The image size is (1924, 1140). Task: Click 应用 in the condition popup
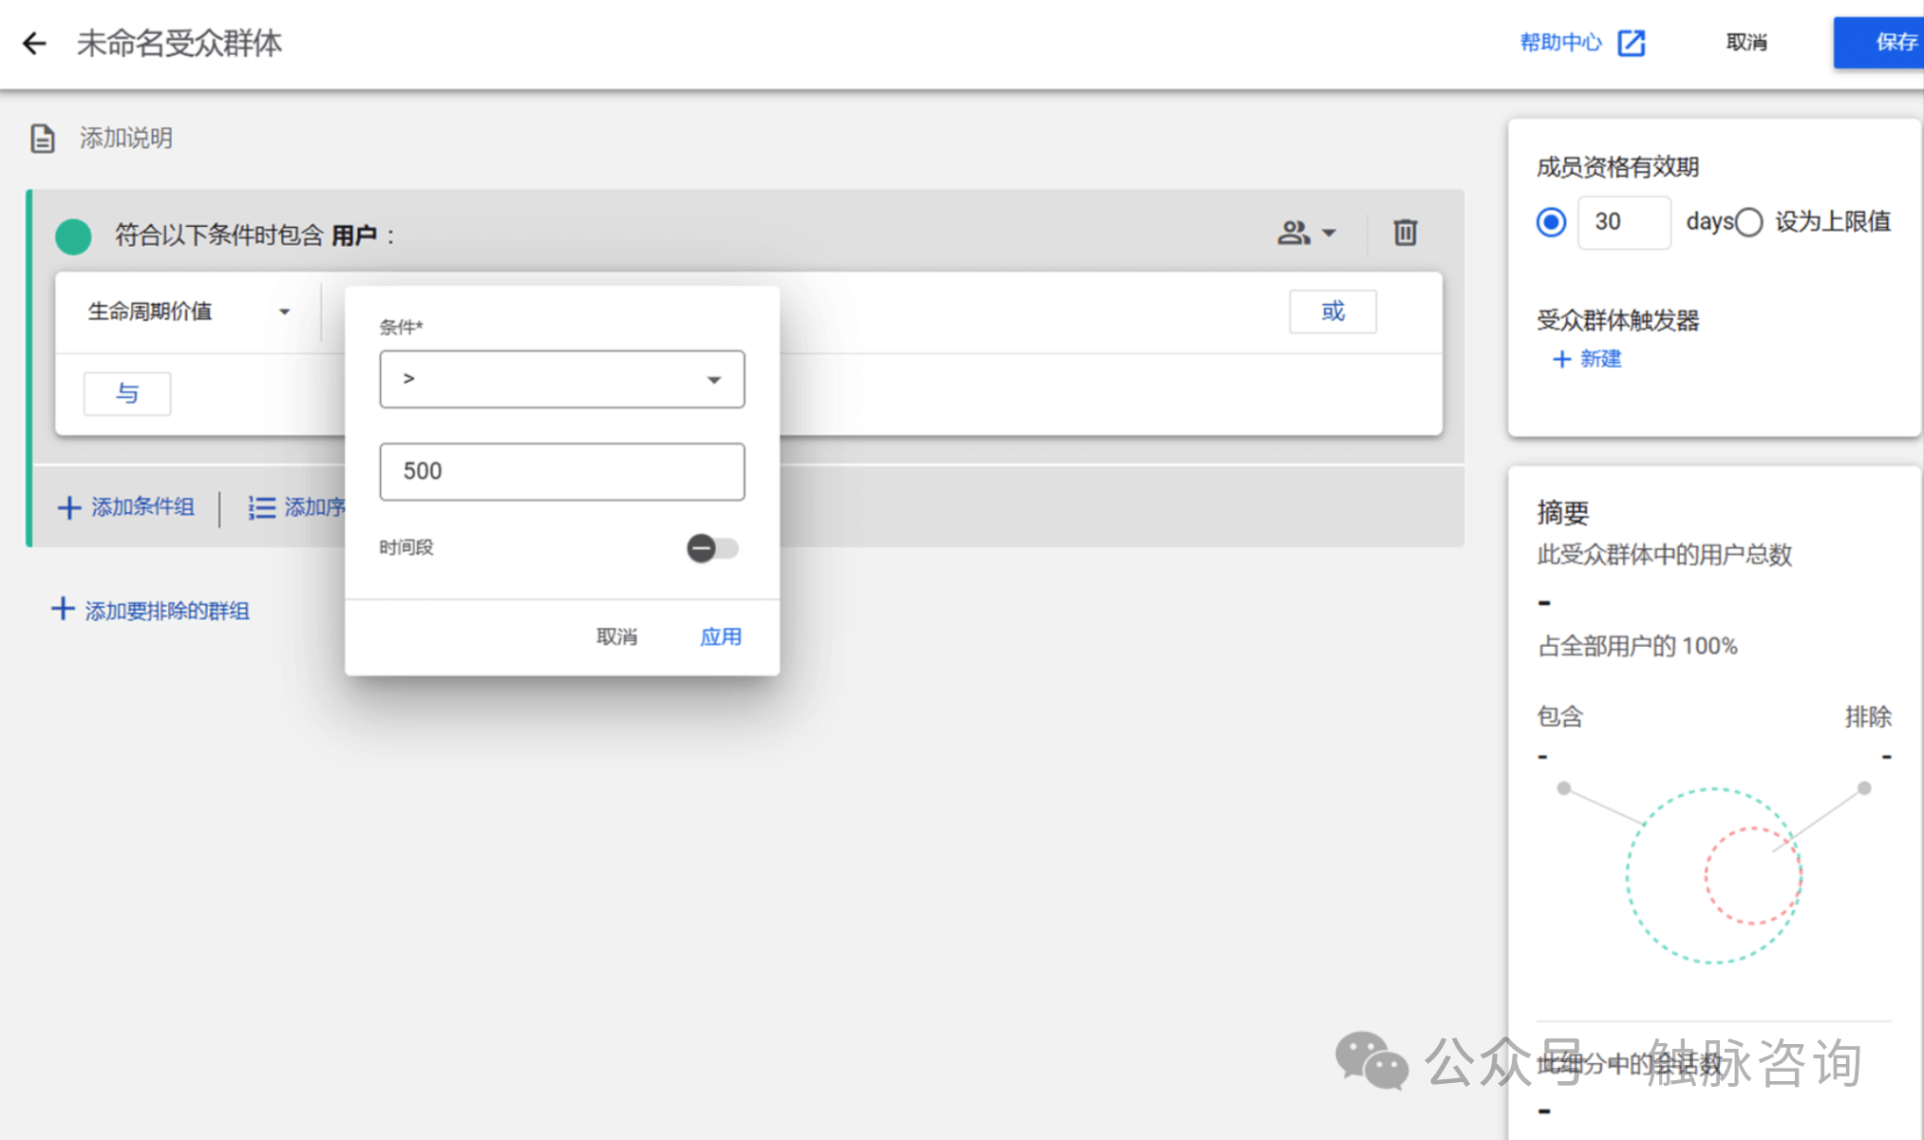coord(721,636)
